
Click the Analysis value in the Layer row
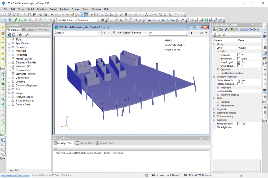pyautogui.click(x=242, y=48)
